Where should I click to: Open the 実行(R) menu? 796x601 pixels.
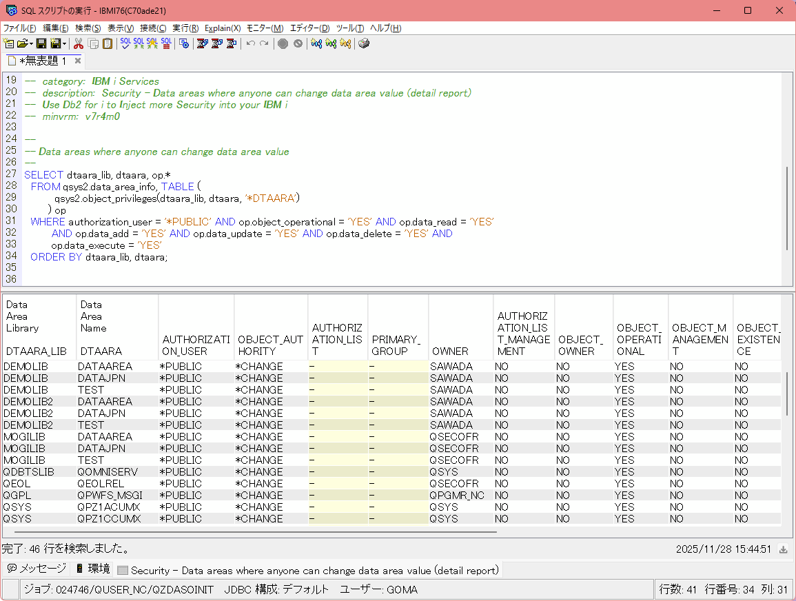pyautogui.click(x=185, y=28)
